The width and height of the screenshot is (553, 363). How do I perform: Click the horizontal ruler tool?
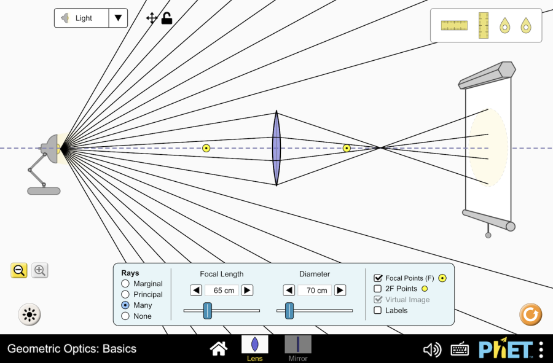pos(454,25)
